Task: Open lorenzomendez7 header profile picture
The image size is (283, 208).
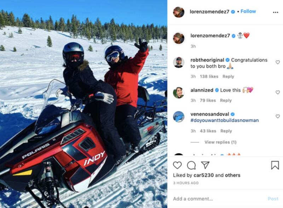Action: coord(179,12)
